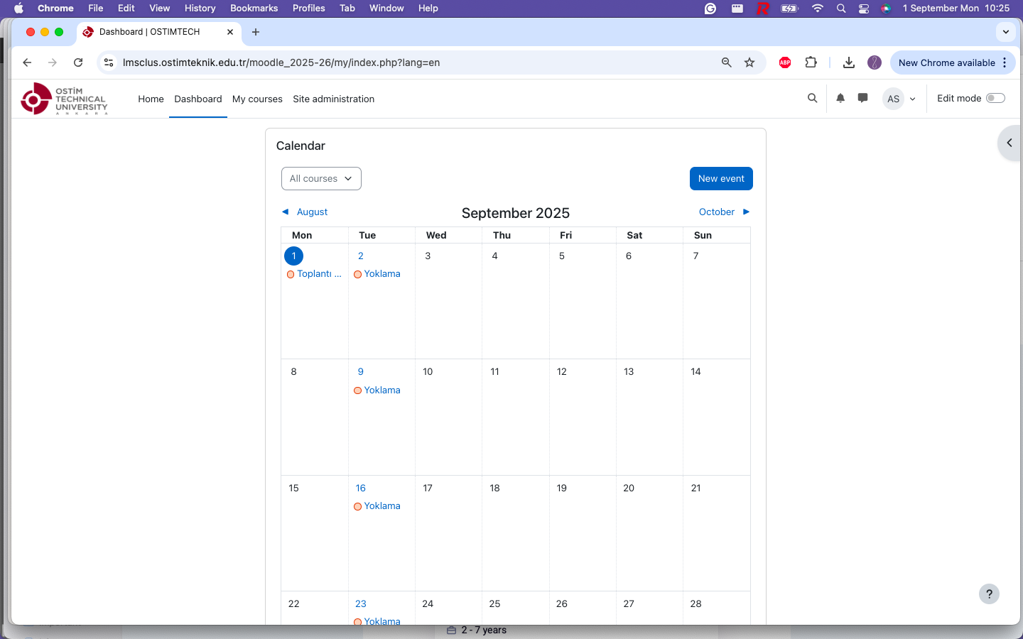Click the help question mark icon
The width and height of the screenshot is (1023, 639).
coord(989,594)
